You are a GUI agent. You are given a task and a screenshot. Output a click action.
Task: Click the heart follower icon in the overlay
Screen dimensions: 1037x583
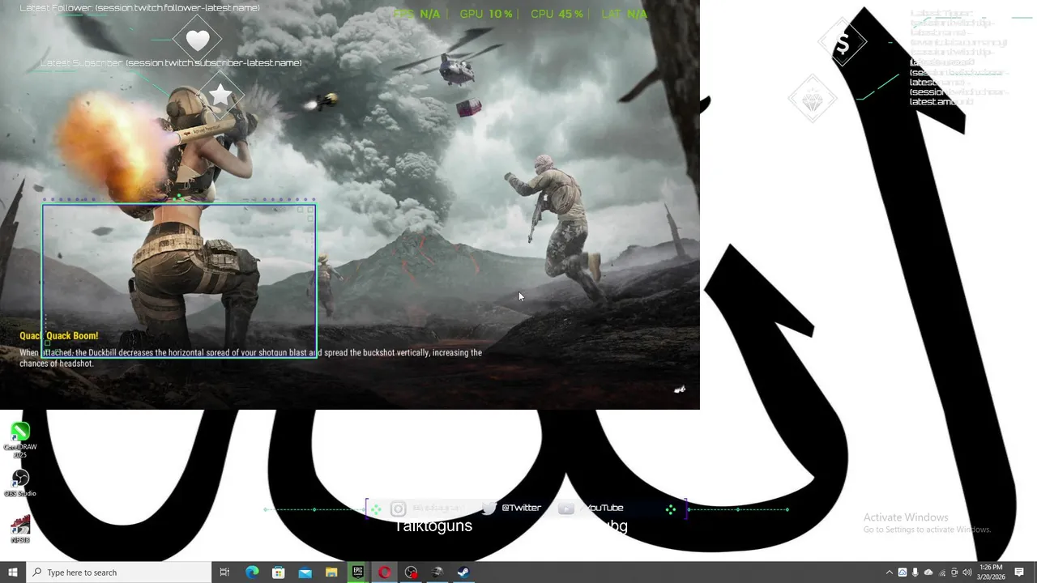point(197,39)
